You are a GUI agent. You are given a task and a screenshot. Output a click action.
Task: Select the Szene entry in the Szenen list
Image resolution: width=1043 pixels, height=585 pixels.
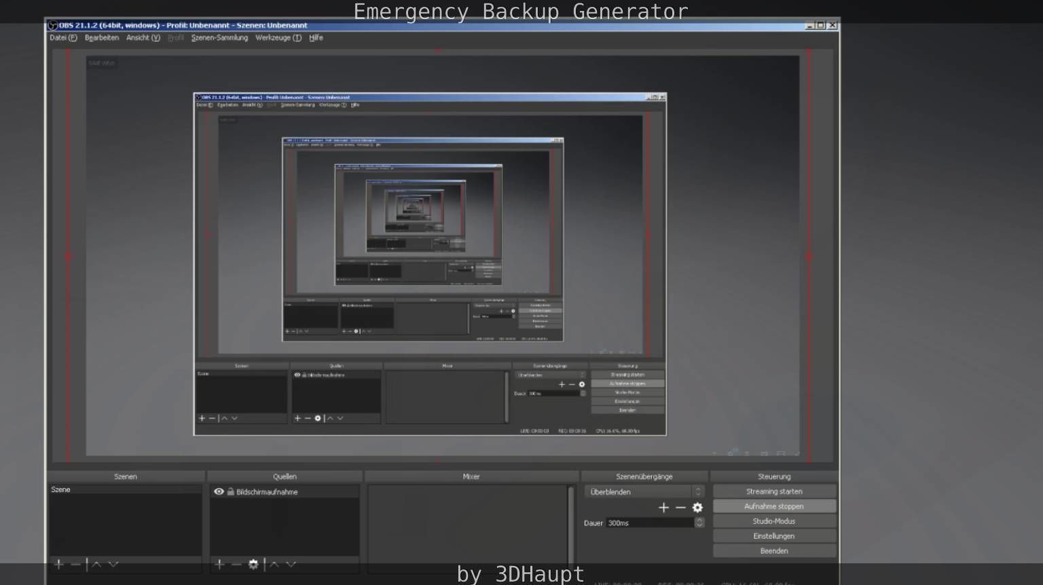pyautogui.click(x=126, y=489)
